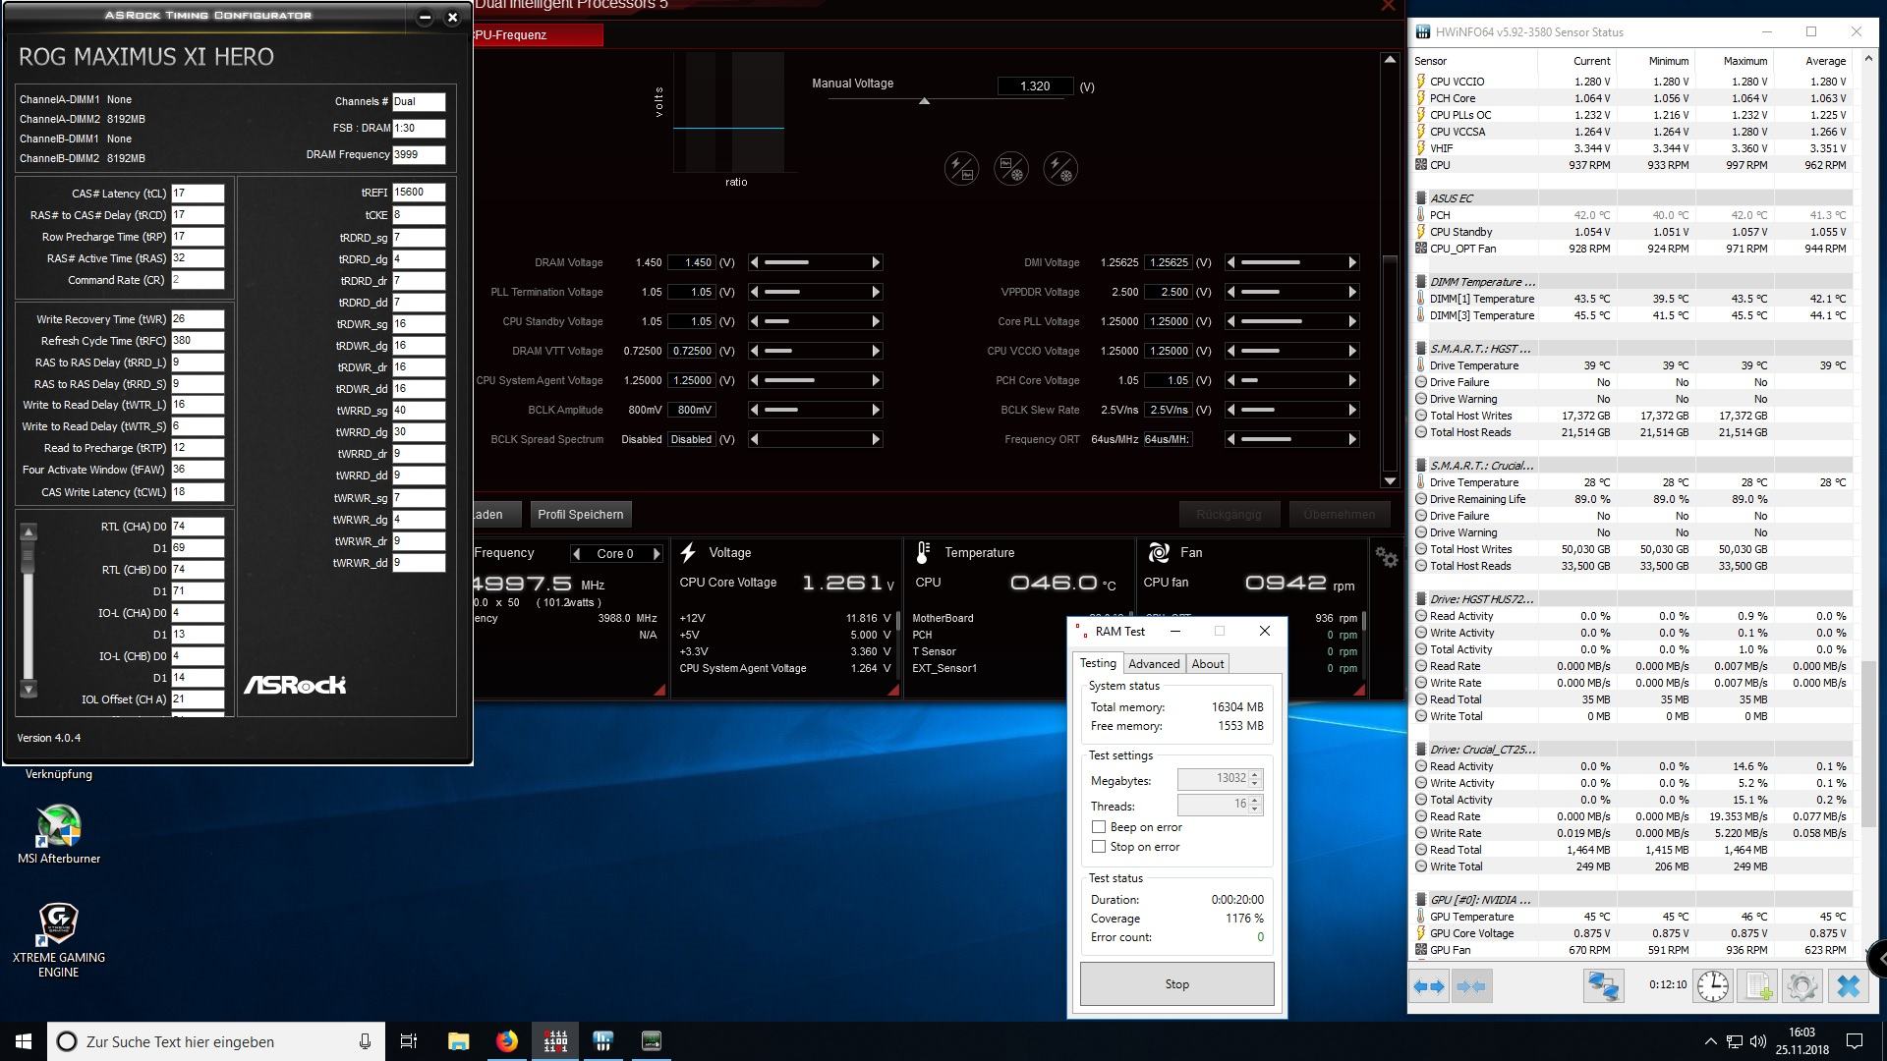1887x1061 pixels.
Task: Open network monitoring icon in HWiNFO
Action: coord(1603,985)
